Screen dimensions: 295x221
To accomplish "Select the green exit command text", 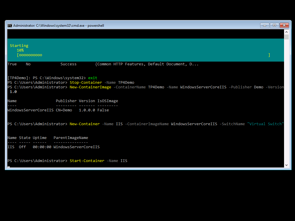I will point(92,78).
